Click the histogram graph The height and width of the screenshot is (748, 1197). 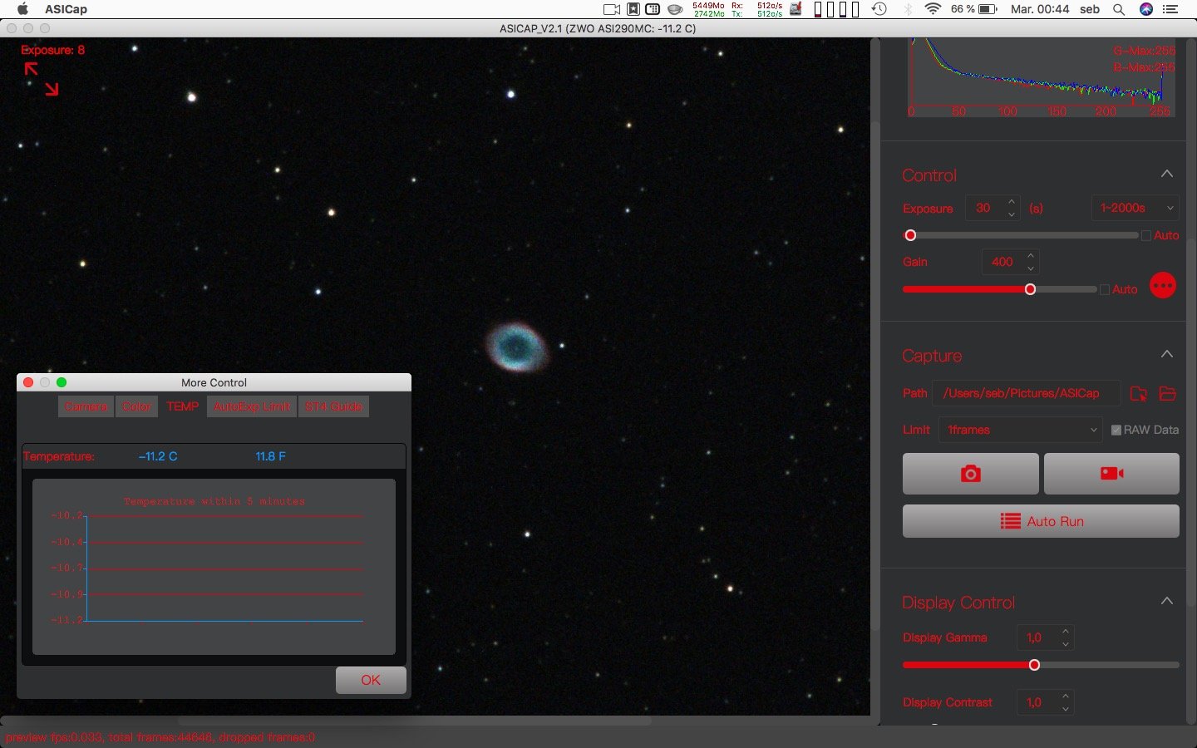(x=1041, y=77)
